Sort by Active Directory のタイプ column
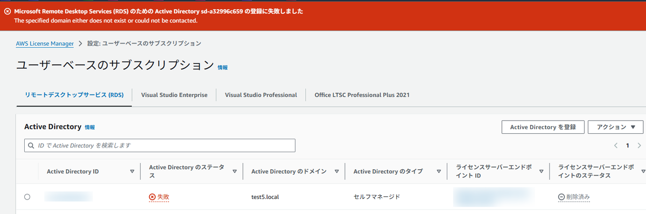Image resolution: width=646 pixels, height=214 pixels. 439,172
